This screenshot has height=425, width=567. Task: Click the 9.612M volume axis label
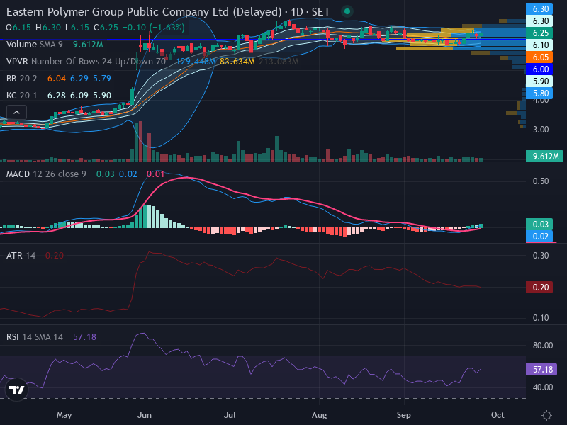544,156
